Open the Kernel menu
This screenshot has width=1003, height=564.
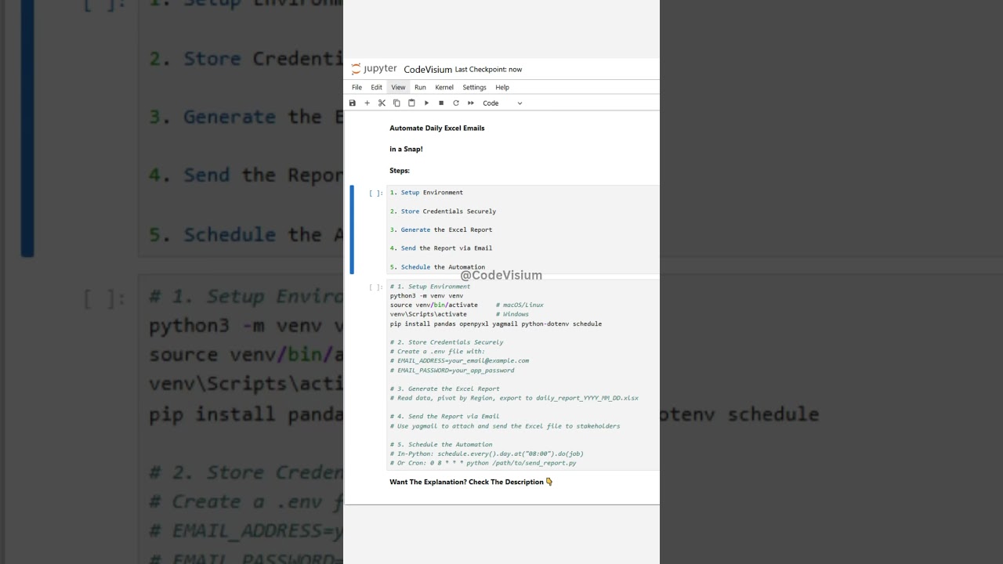click(x=444, y=88)
